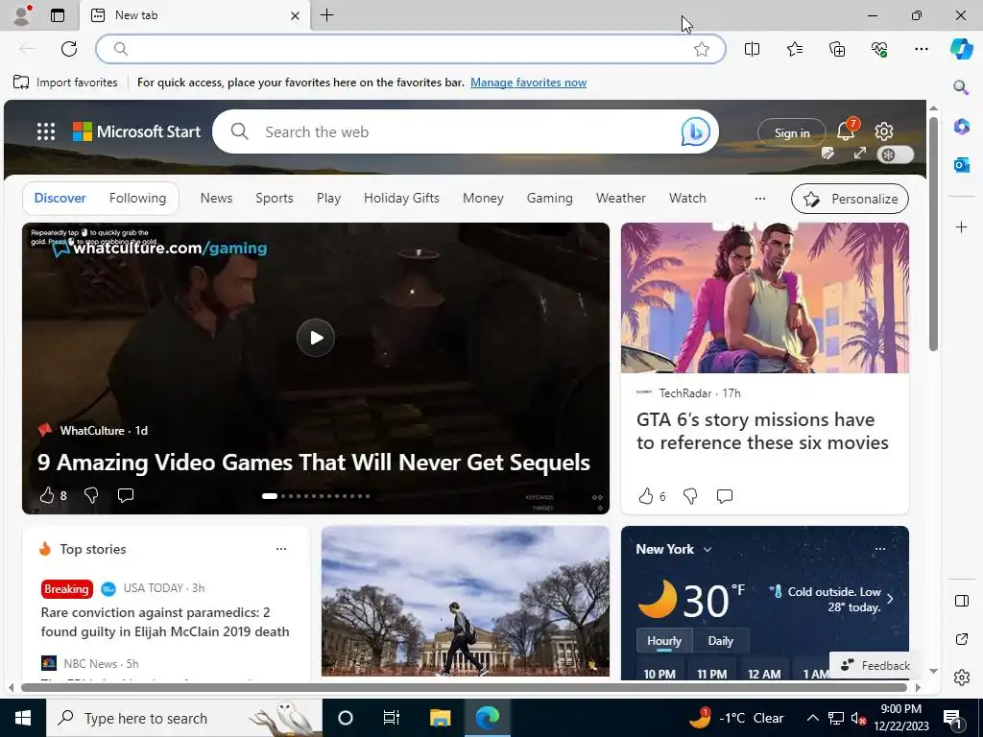Image resolution: width=983 pixels, height=737 pixels.
Task: Open the Holiday Gifts tab
Action: click(x=401, y=198)
